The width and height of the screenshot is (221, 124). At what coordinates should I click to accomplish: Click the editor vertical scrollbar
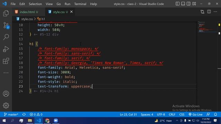click(x=219, y=66)
